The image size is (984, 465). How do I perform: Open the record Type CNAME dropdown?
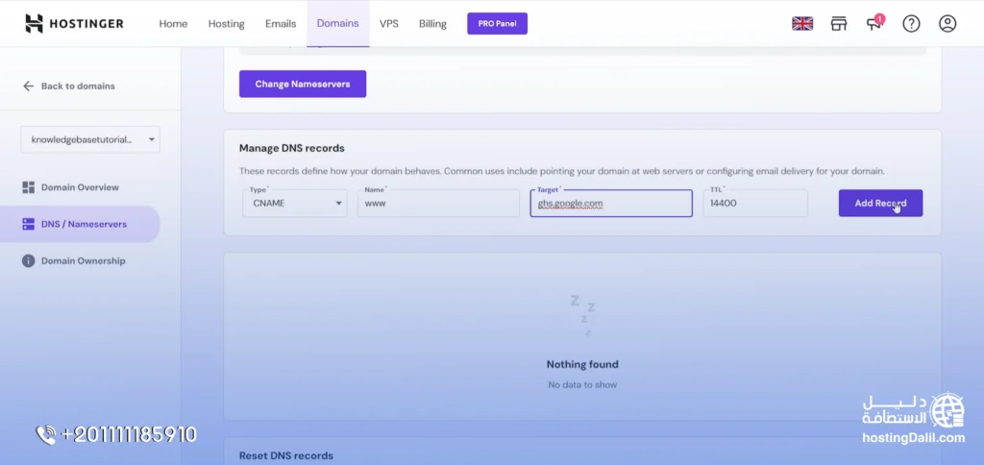point(294,203)
